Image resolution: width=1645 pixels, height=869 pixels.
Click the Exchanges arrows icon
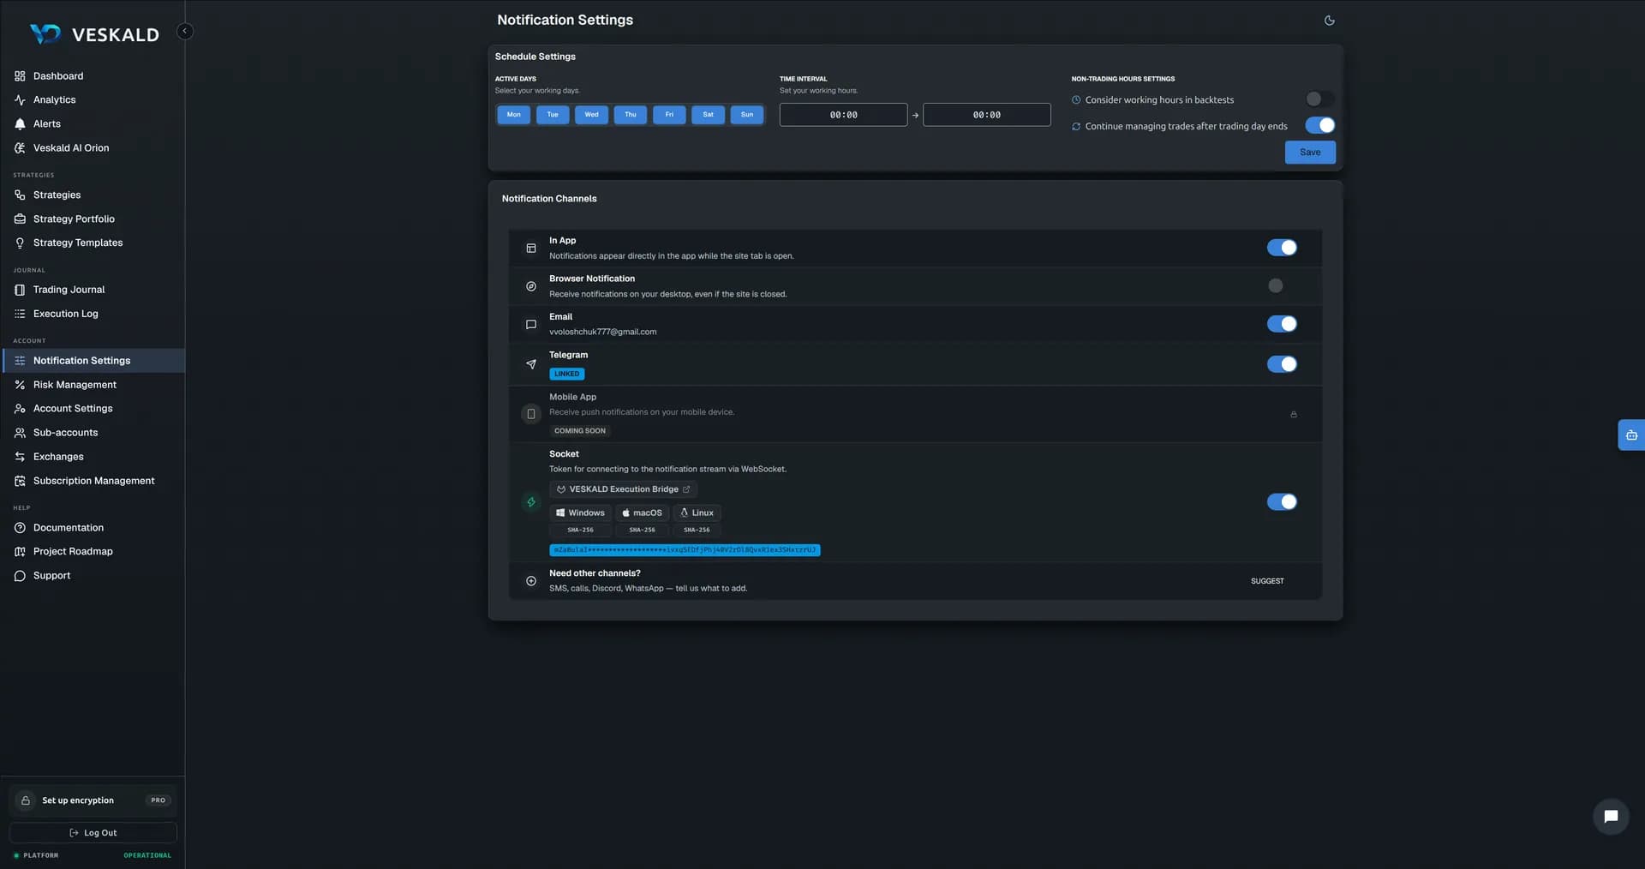coord(20,457)
